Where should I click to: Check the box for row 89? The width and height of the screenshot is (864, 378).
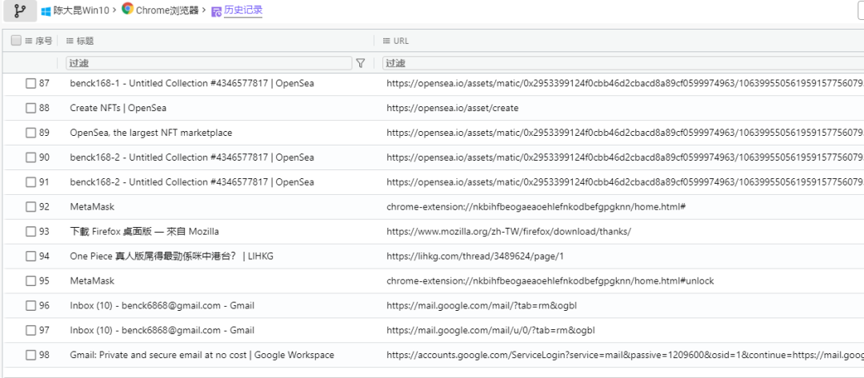pos(31,133)
